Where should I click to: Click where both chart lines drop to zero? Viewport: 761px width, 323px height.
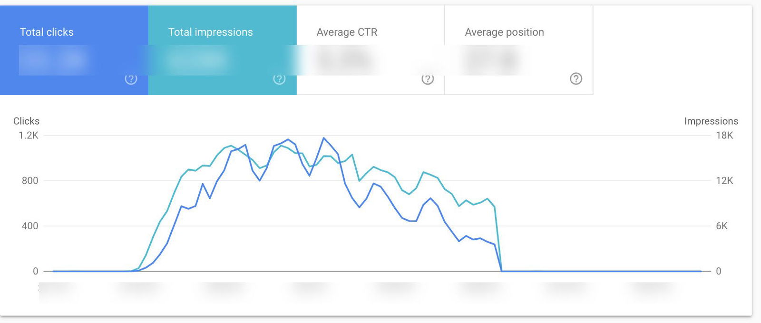(x=502, y=271)
